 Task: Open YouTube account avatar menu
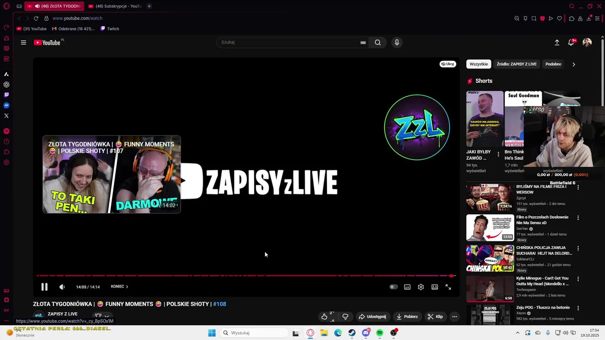(x=587, y=42)
